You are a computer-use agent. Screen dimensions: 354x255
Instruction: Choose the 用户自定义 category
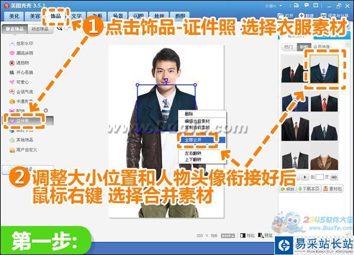pyautogui.click(x=24, y=150)
